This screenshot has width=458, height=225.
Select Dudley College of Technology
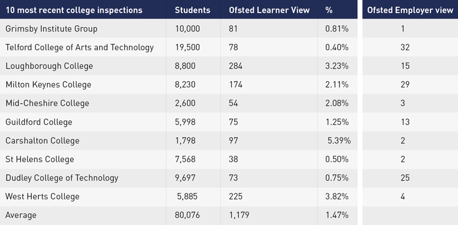pos(62,178)
